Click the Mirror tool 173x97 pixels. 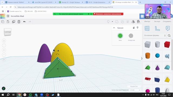coord(133,22)
